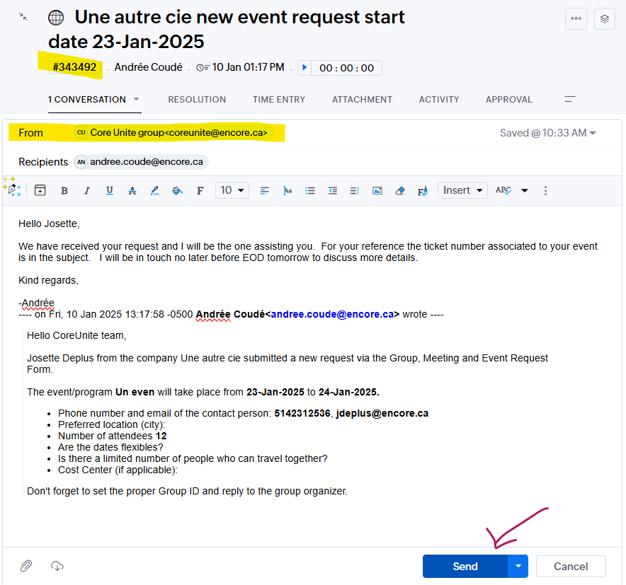
Task: Click the eraser clear formatting icon
Action: 400,190
